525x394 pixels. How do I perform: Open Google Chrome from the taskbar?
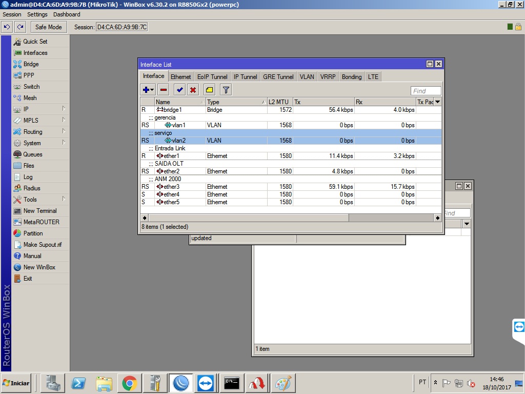coord(129,383)
